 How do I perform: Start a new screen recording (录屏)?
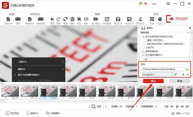point(18,19)
